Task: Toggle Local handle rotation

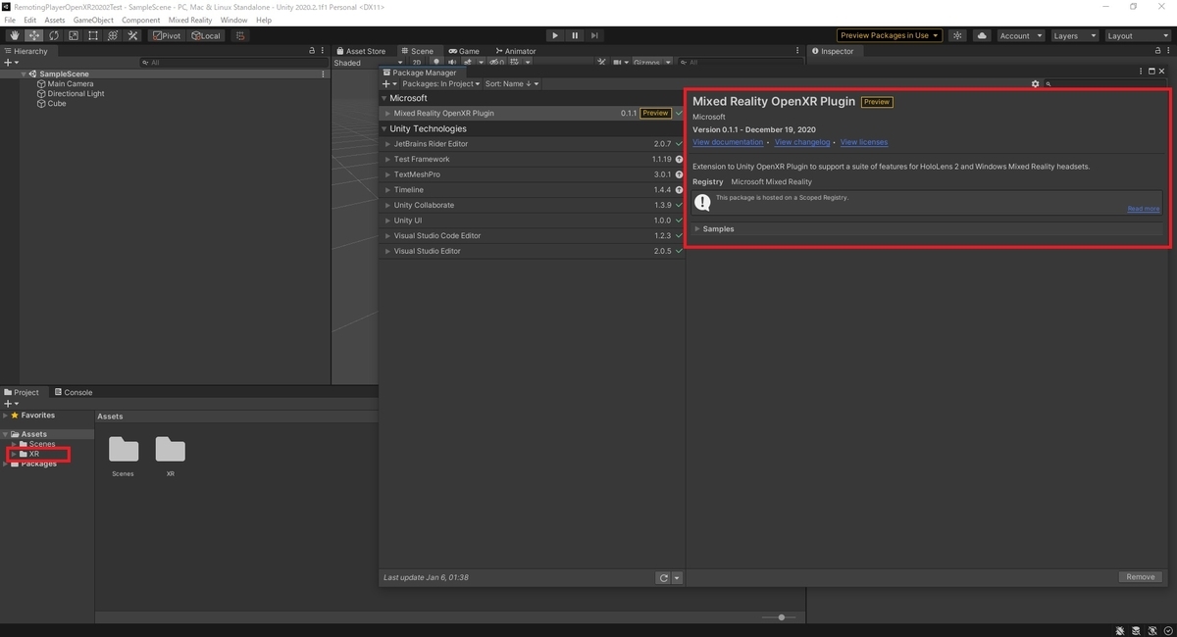Action: pyautogui.click(x=206, y=35)
